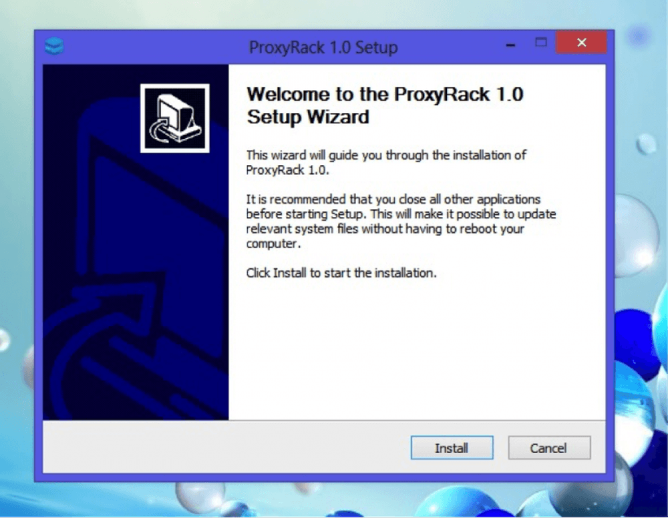Click the "It is recommended that you close" paragraph
This screenshot has width=668, height=518.
(401, 222)
